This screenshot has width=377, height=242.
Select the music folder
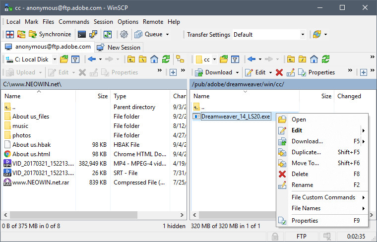(x=20, y=126)
